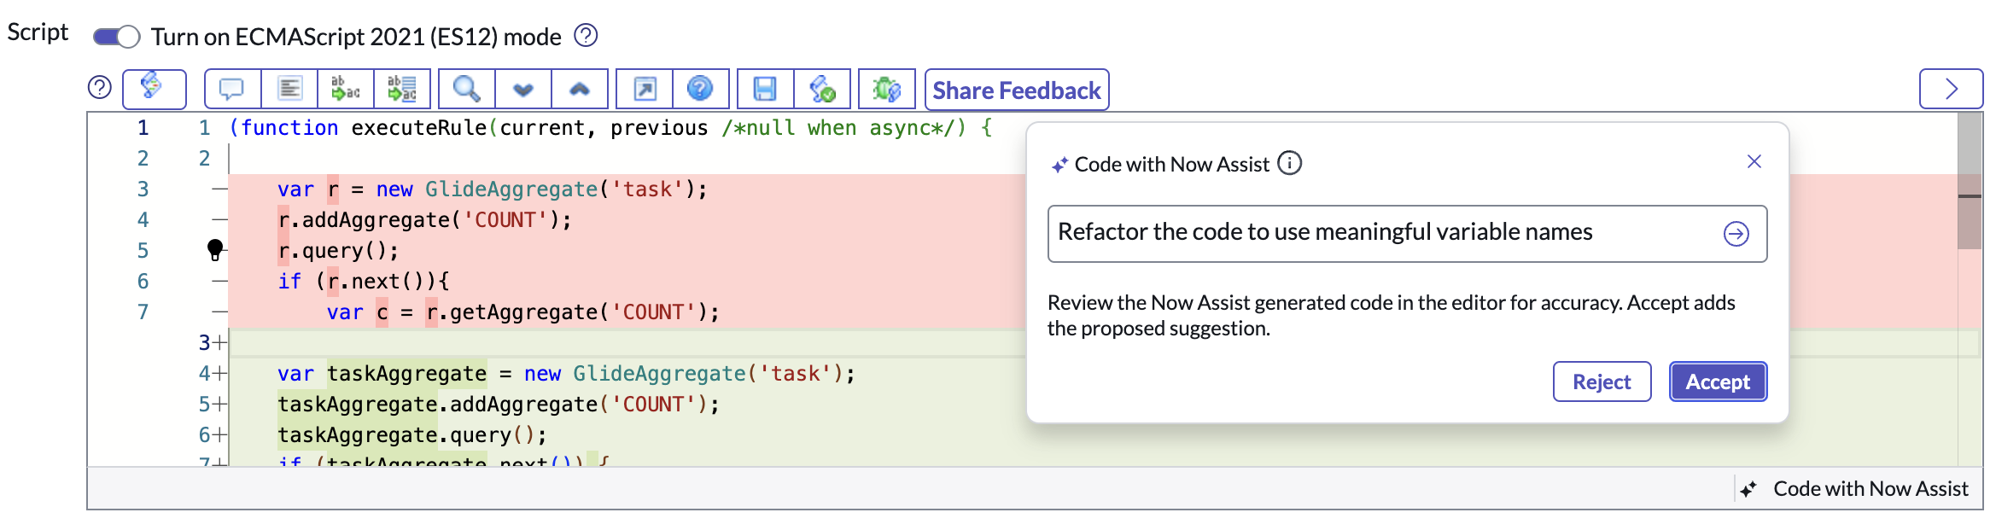This screenshot has width=1996, height=530.
Task: Click the Find Previous up-chevron icon
Action: 580,89
